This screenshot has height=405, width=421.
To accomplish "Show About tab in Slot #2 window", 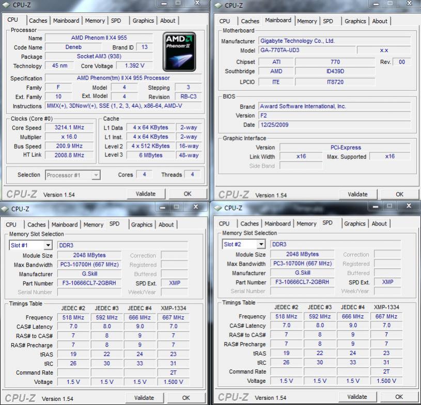I will tap(379, 224).
